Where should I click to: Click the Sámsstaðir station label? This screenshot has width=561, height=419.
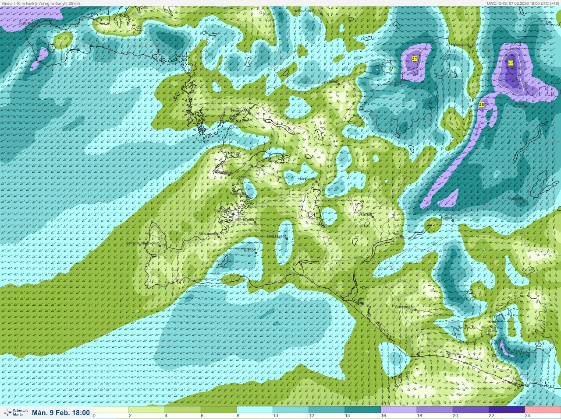[405, 307]
